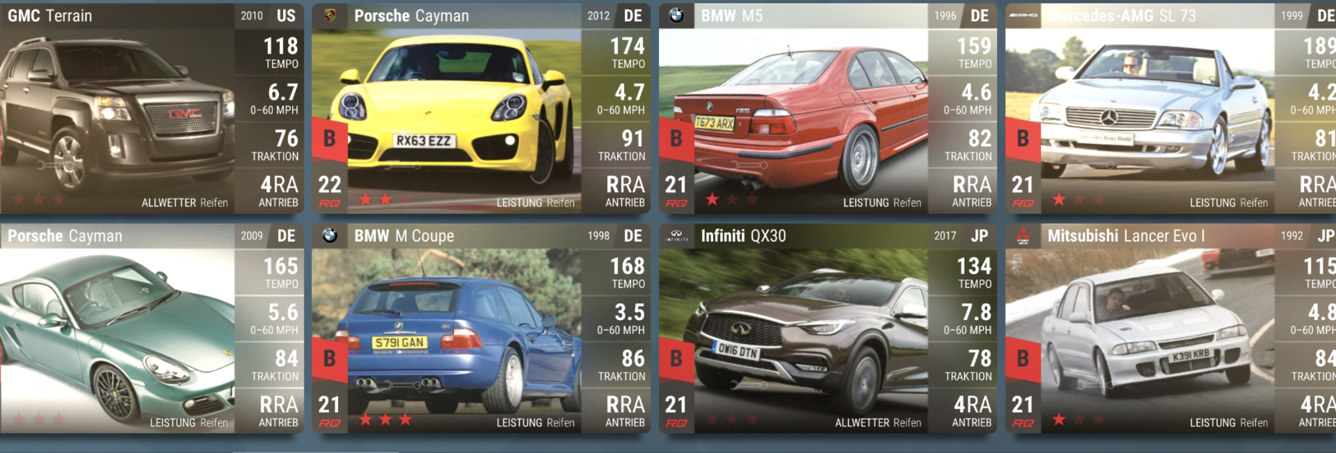This screenshot has height=453, width=1336.
Task: Click the red B class badge on the Mercedes-AMG SL 73 card
Action: (x=1023, y=139)
